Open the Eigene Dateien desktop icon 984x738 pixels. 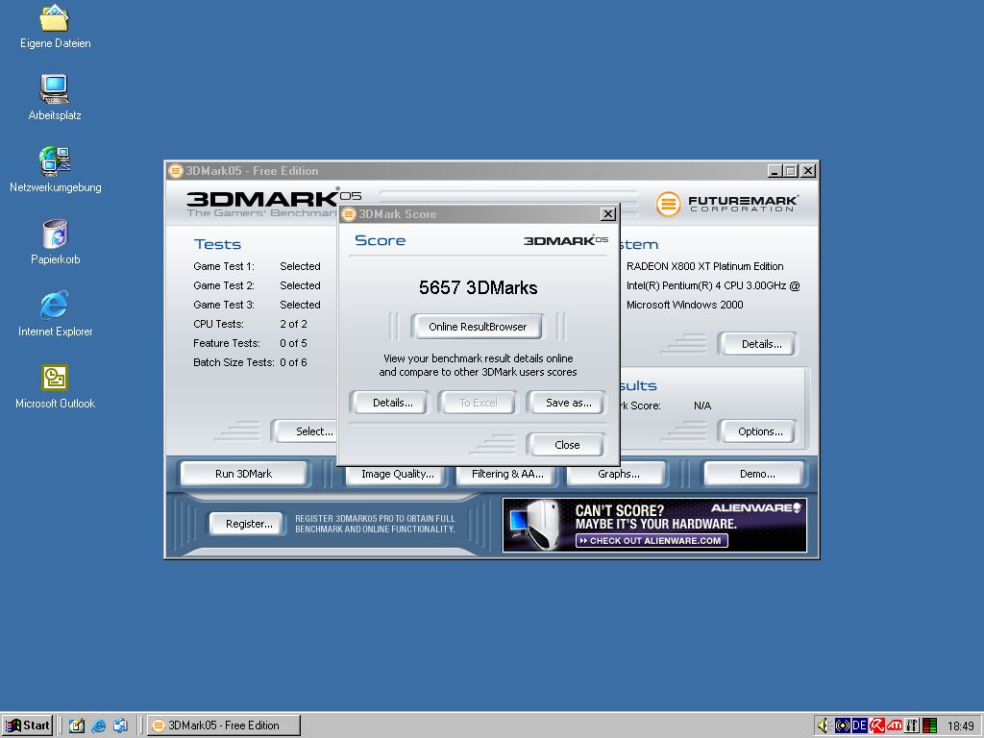tap(55, 26)
